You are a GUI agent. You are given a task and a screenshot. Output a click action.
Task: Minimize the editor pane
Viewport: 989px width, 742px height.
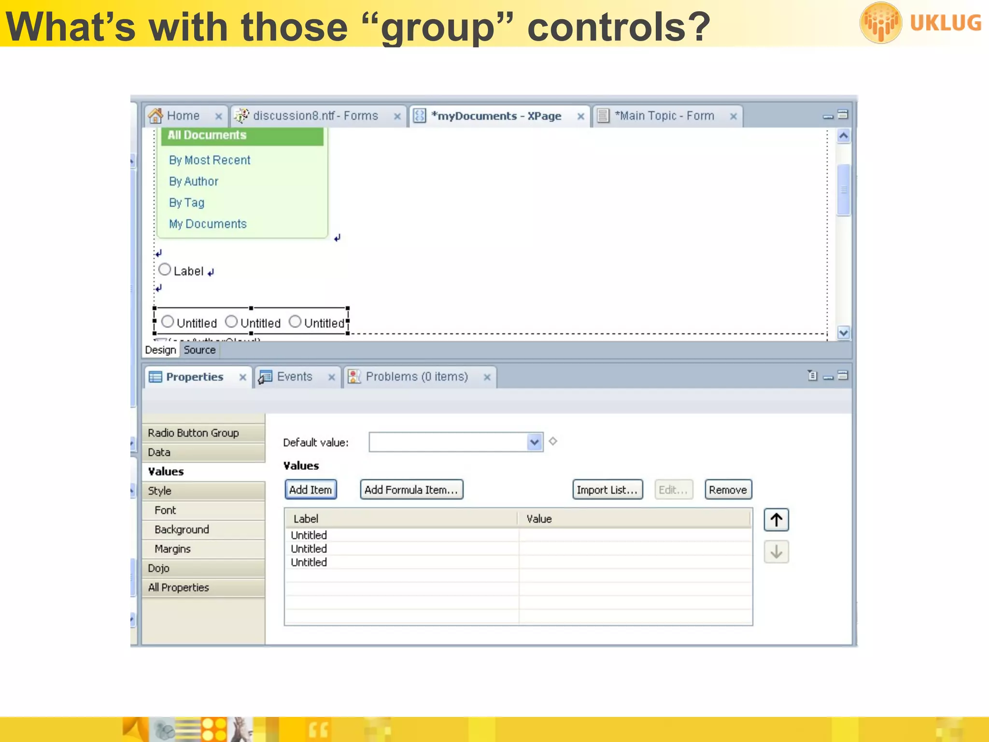pos(828,116)
